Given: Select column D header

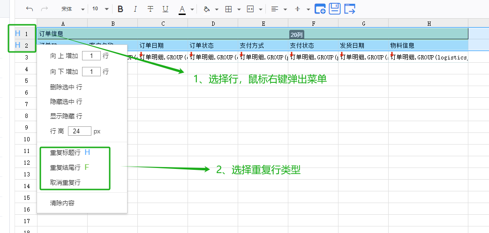Looking at the screenshot, I should coord(213,23).
